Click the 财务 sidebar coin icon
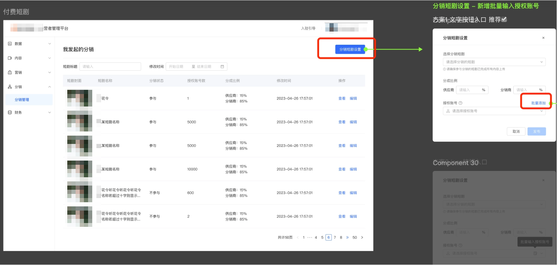The image size is (557, 265). coord(10,112)
